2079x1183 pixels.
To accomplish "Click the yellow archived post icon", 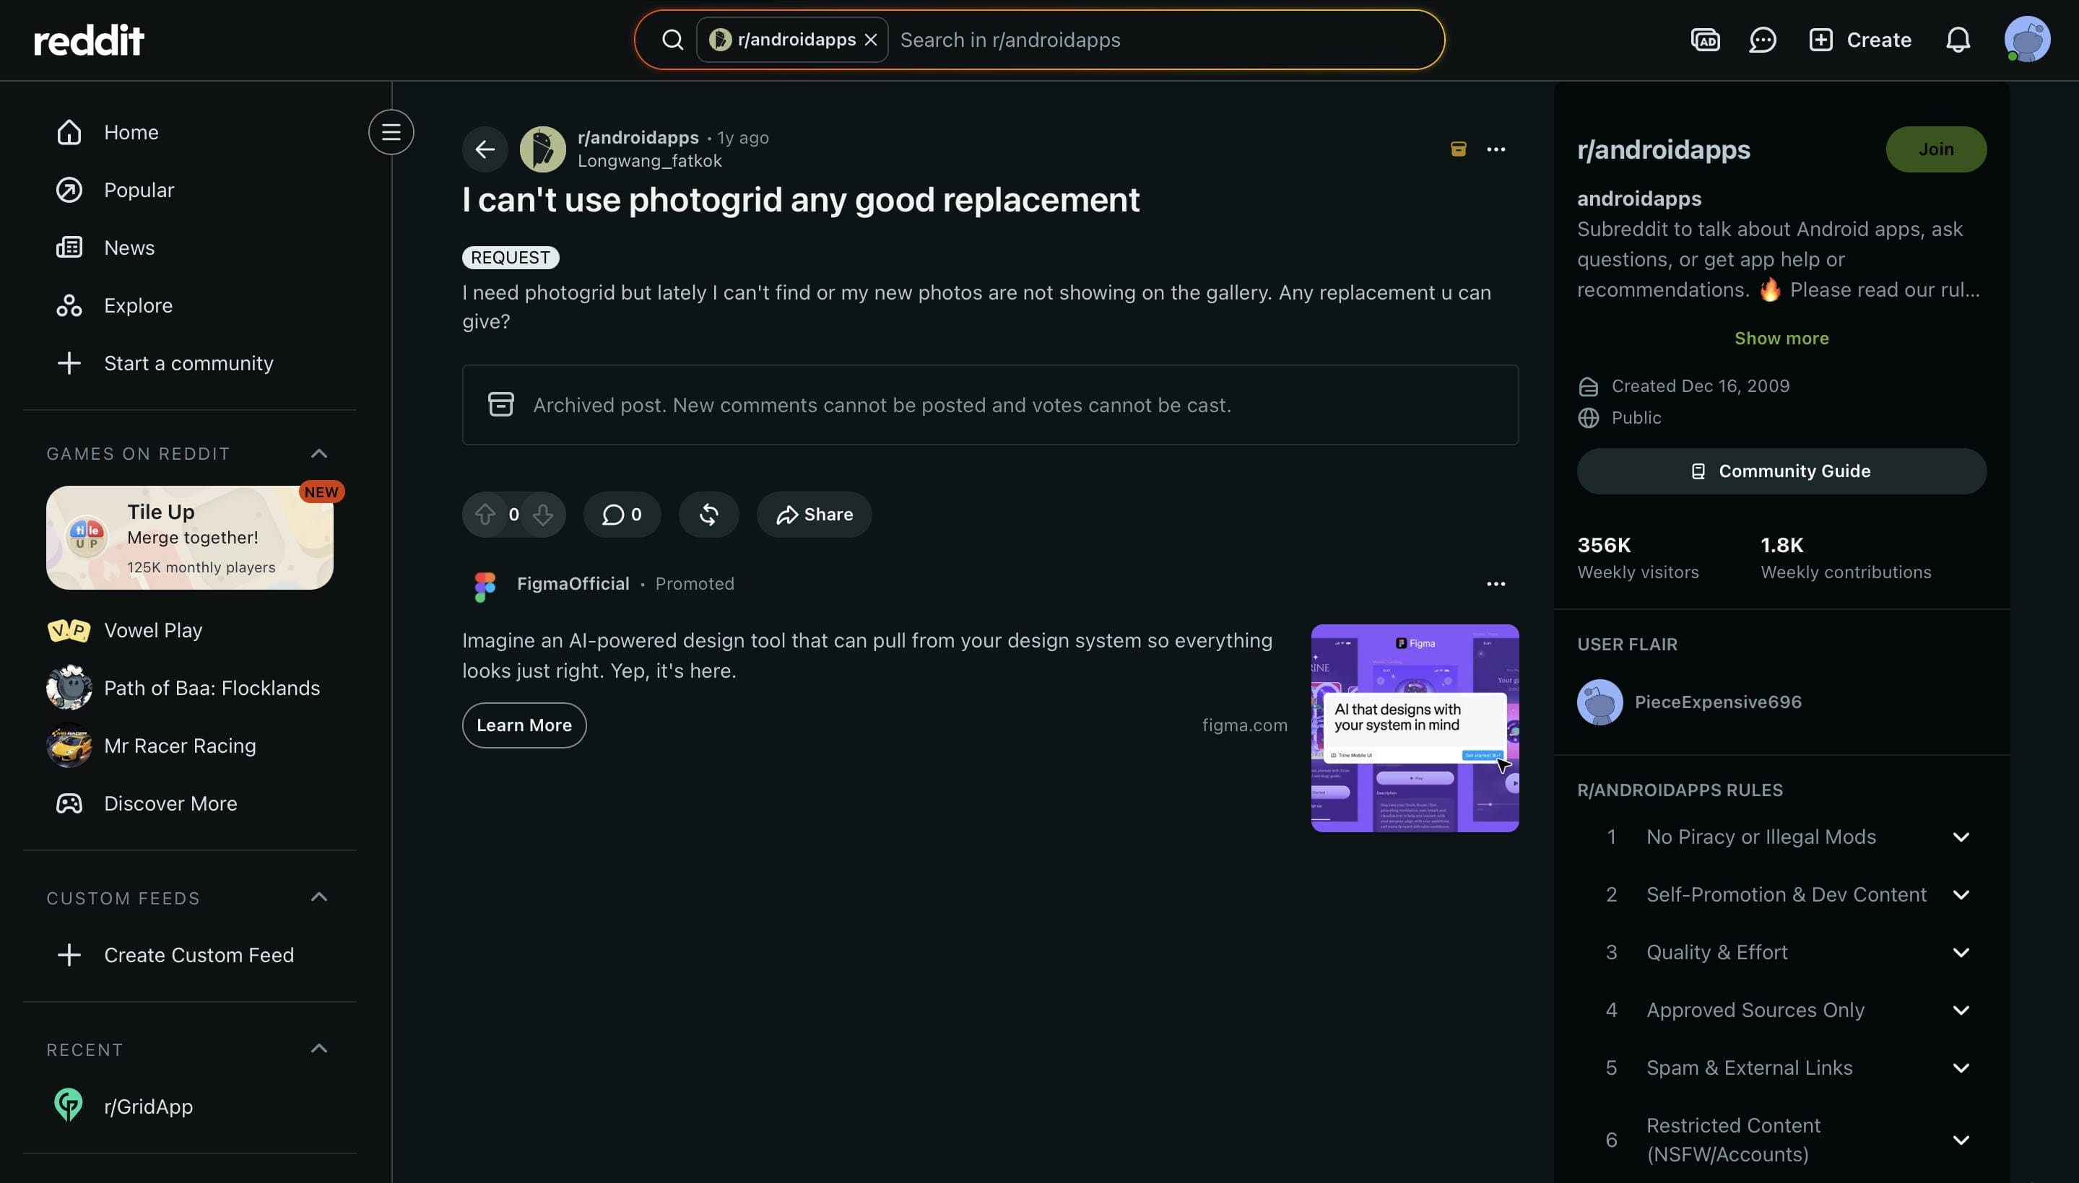I will click(1458, 149).
